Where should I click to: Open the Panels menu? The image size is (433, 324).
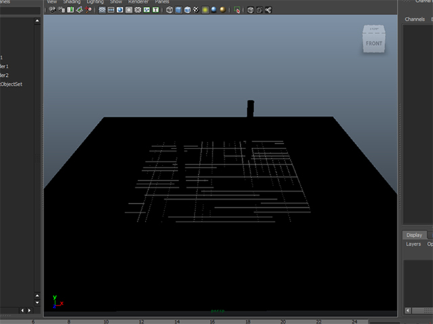tap(162, 1)
